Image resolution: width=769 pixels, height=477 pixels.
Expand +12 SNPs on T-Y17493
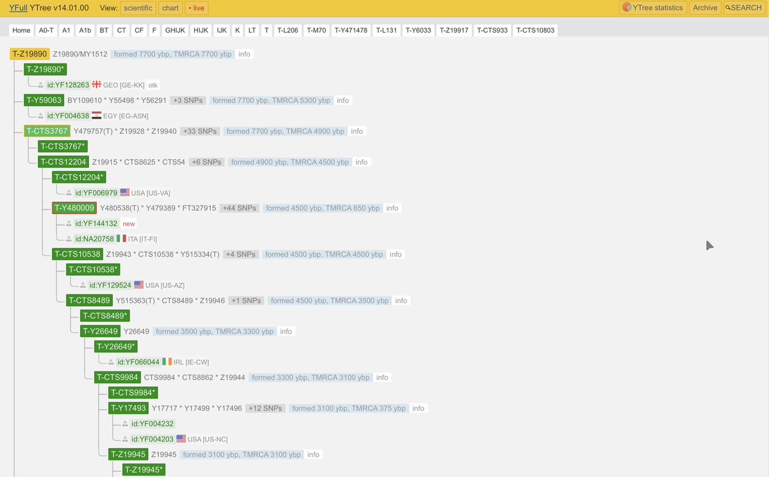click(x=266, y=408)
